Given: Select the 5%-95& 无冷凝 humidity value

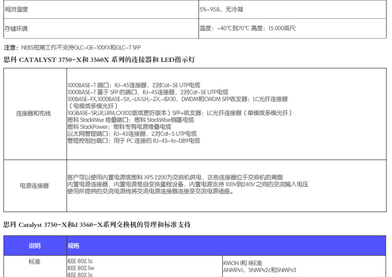Looking at the screenshot, I should 221,9.
